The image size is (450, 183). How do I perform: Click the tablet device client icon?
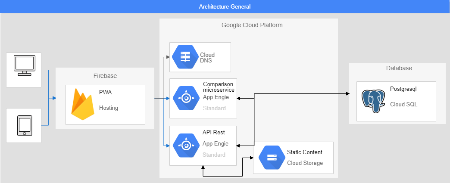[25, 126]
